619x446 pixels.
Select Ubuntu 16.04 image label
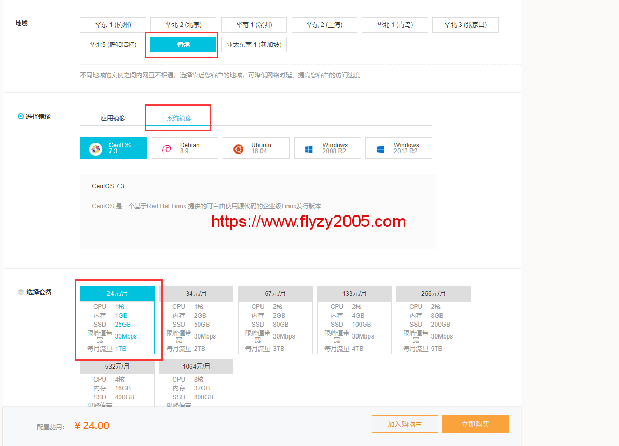[x=261, y=148]
